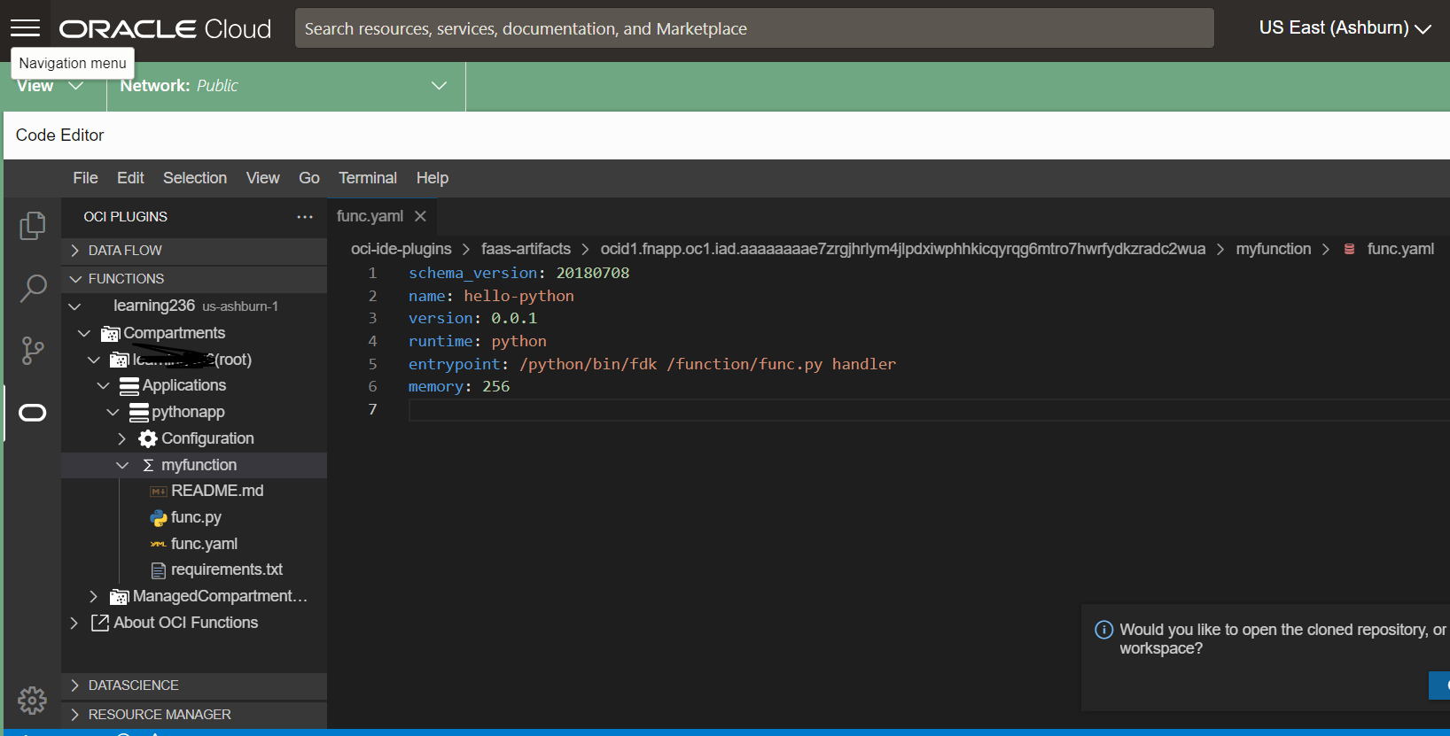The image size is (1450, 736).
Task: Open the File menu
Action: click(85, 178)
